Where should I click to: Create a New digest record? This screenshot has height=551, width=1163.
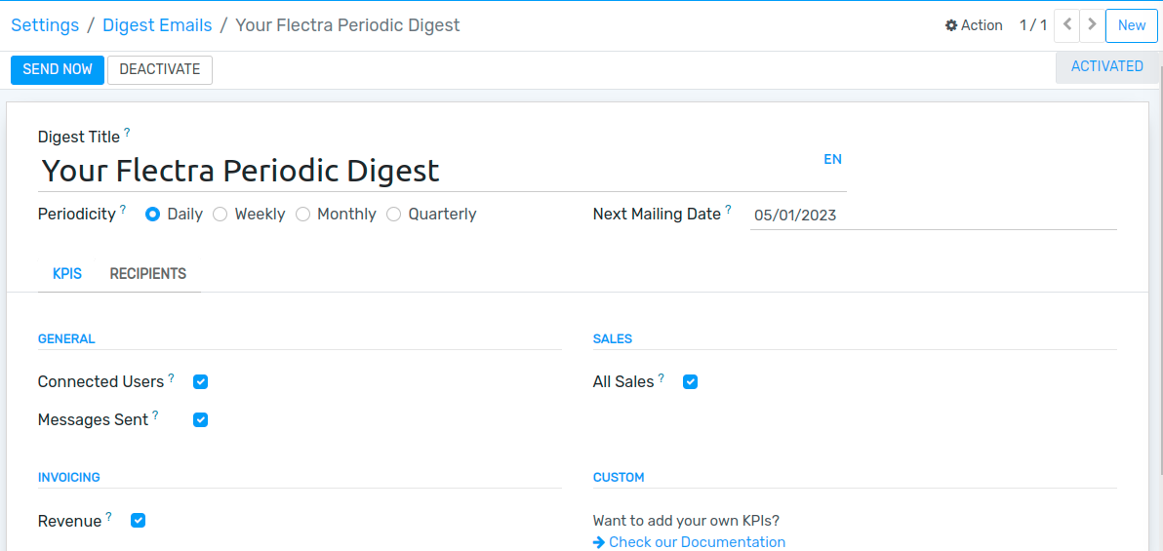click(x=1131, y=25)
